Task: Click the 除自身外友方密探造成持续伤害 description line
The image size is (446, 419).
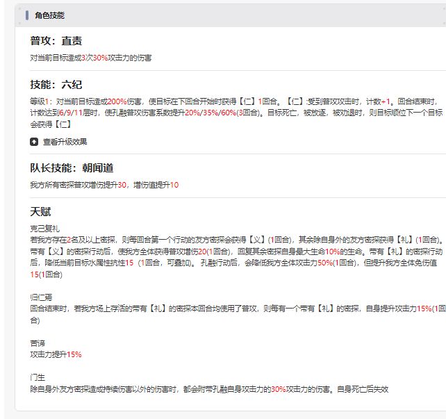Action: click(x=209, y=389)
